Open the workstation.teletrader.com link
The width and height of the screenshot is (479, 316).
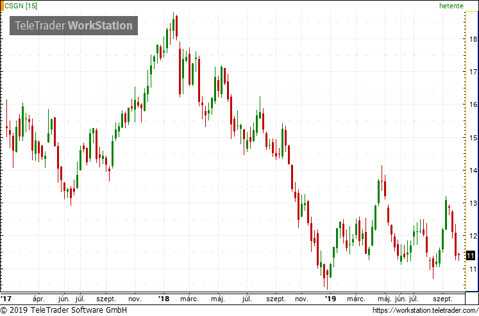point(426,310)
